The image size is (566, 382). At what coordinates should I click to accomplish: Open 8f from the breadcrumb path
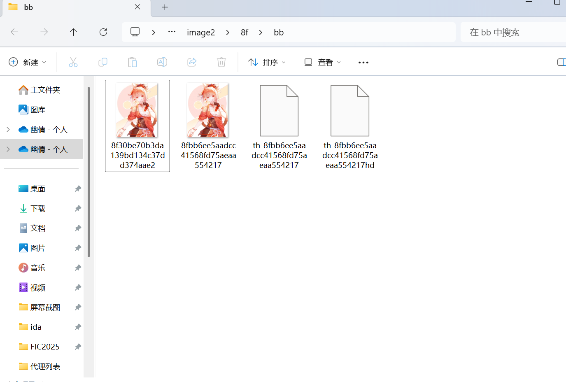(x=245, y=32)
